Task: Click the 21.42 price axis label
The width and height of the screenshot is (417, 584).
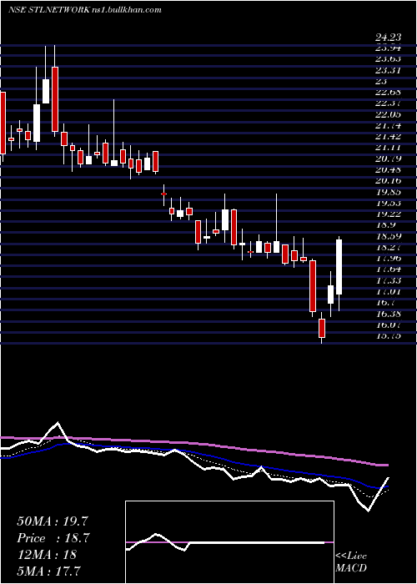Action: (x=388, y=137)
